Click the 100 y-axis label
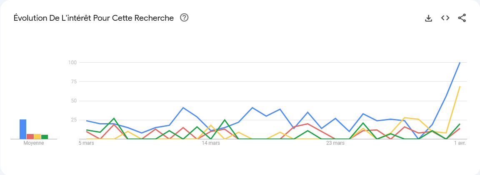The image size is (480, 175). coord(72,63)
